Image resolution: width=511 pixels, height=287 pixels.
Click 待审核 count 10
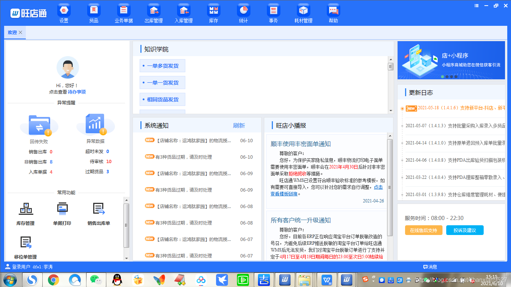click(x=109, y=161)
